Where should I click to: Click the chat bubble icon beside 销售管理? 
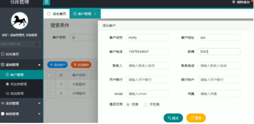coord(3,114)
